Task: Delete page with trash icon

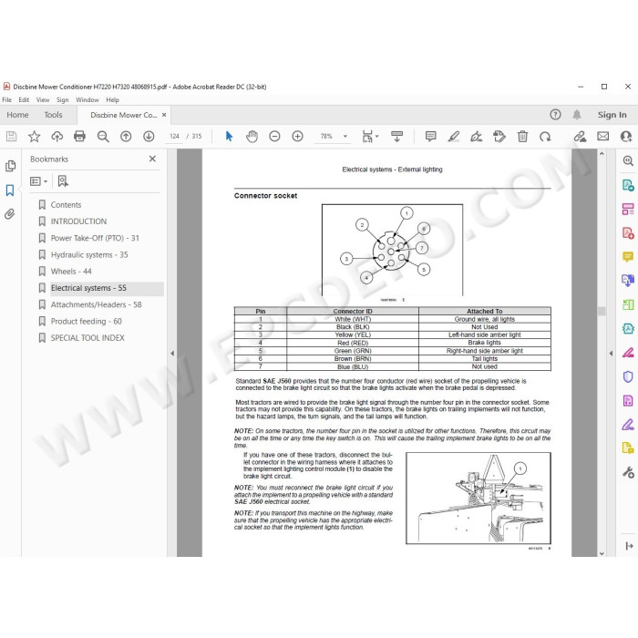Action: [522, 137]
